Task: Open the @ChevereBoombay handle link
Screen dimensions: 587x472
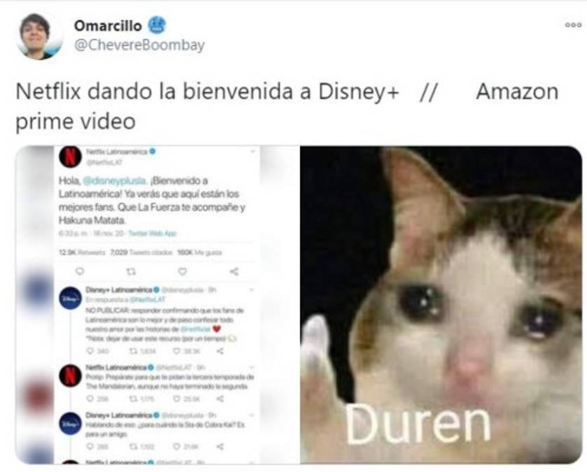Action: 139,45
